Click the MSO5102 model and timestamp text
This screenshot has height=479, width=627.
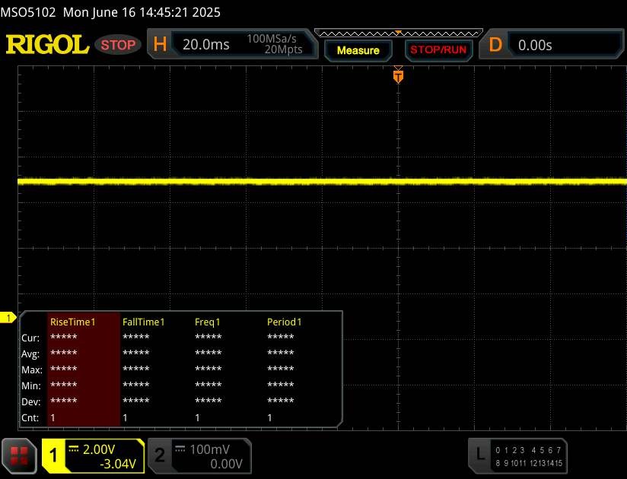pyautogui.click(x=110, y=12)
